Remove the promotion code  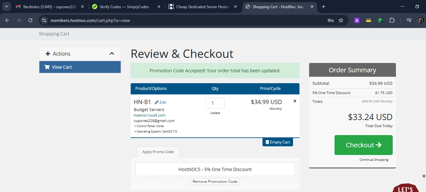pos(215,182)
